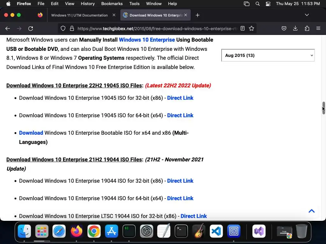Open the Windows 10 Enterprise blue link
Screen dimensions: 326x244
pos(147,40)
